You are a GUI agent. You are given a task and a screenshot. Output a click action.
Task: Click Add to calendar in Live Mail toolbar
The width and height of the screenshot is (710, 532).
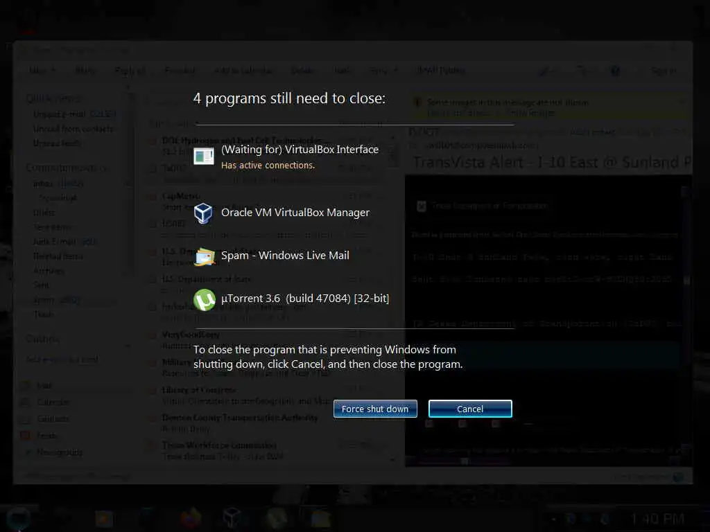[x=243, y=71]
